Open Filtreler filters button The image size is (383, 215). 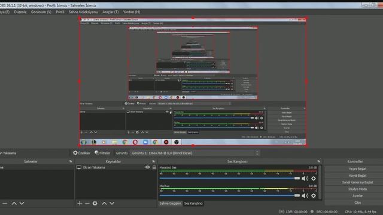click(x=102, y=153)
